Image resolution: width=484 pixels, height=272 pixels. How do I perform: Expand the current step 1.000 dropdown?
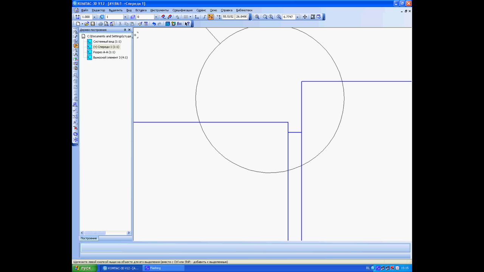(x=95, y=17)
